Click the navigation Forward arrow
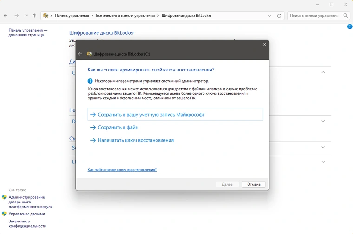353x234 pixels. point(16,15)
